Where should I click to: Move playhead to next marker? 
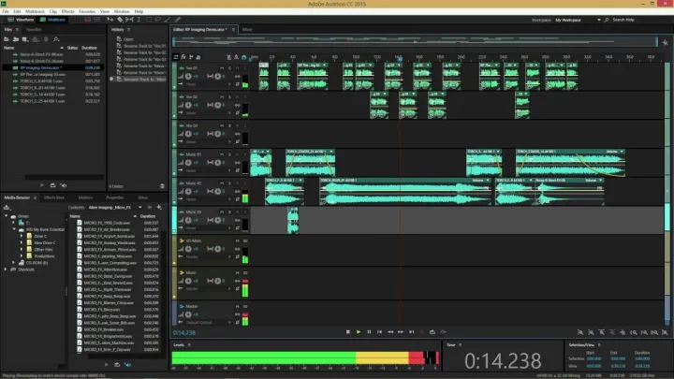coord(411,331)
